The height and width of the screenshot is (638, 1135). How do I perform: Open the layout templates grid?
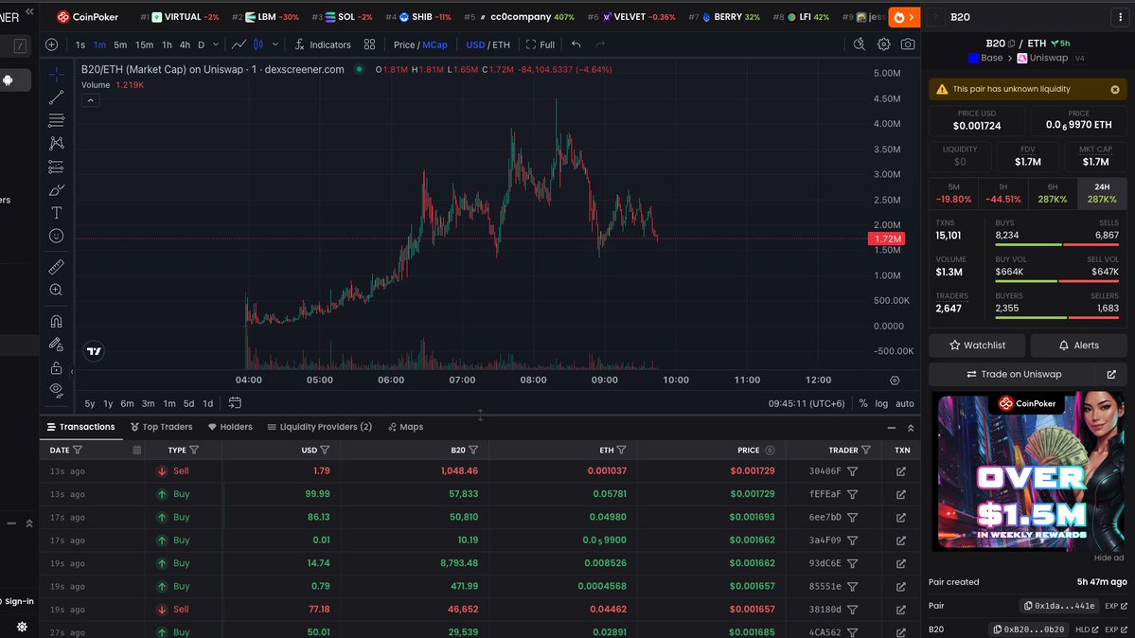pyautogui.click(x=370, y=44)
